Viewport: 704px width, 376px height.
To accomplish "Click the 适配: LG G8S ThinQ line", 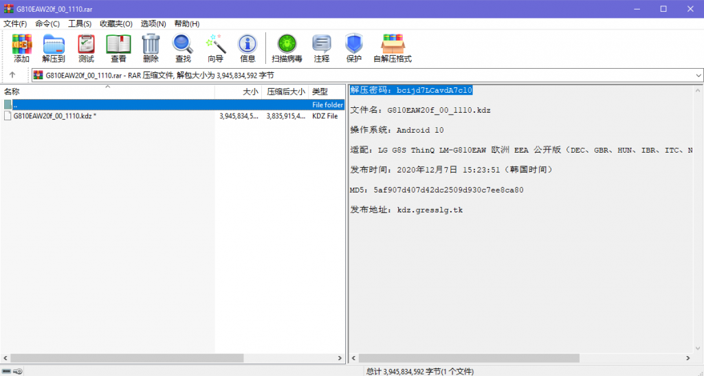I will pyautogui.click(x=522, y=150).
